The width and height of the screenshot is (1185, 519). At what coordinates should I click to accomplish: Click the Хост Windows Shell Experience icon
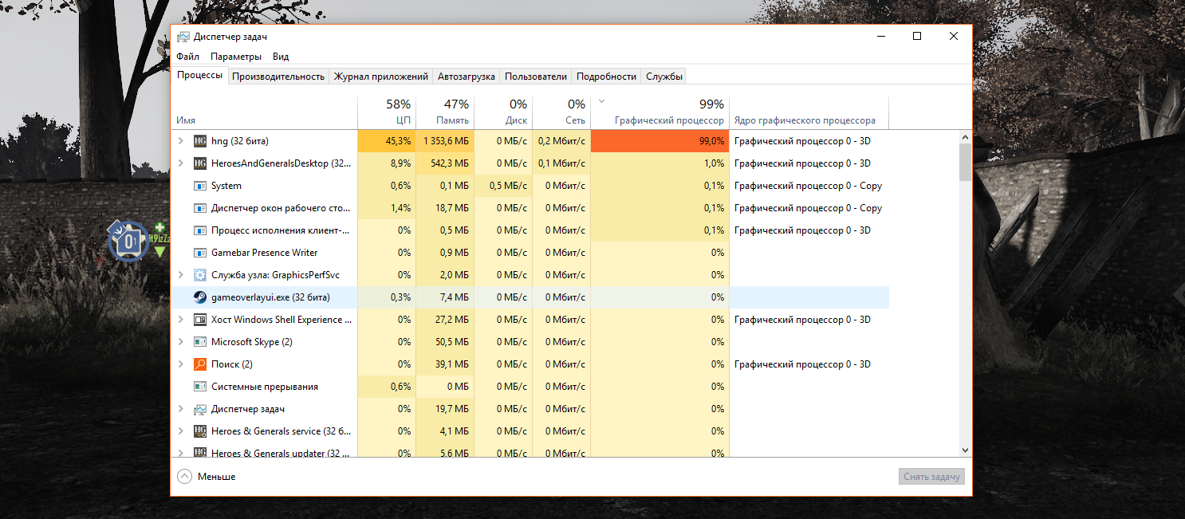point(200,320)
